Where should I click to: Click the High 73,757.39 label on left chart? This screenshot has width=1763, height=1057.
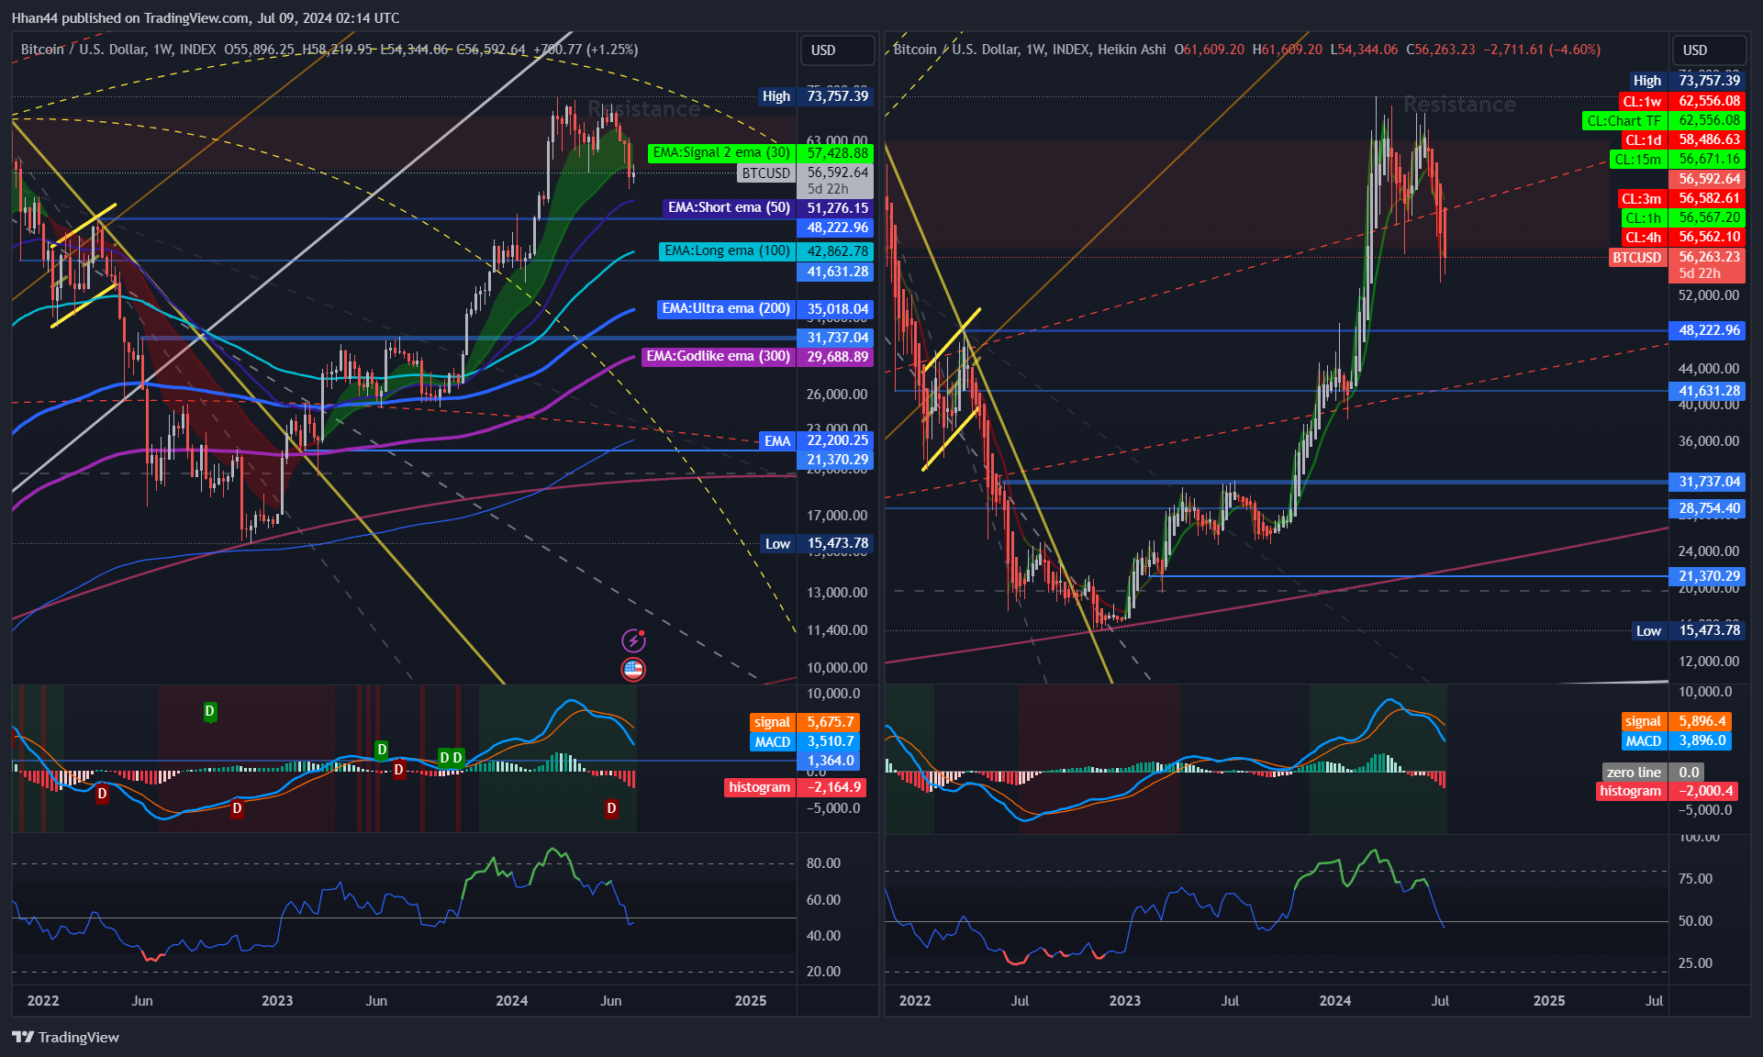point(816,96)
